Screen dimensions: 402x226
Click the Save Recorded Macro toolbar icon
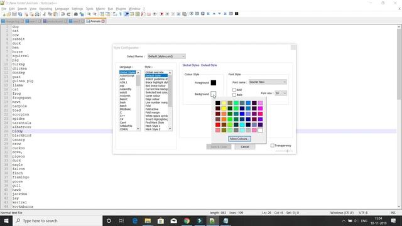tap(184, 14)
